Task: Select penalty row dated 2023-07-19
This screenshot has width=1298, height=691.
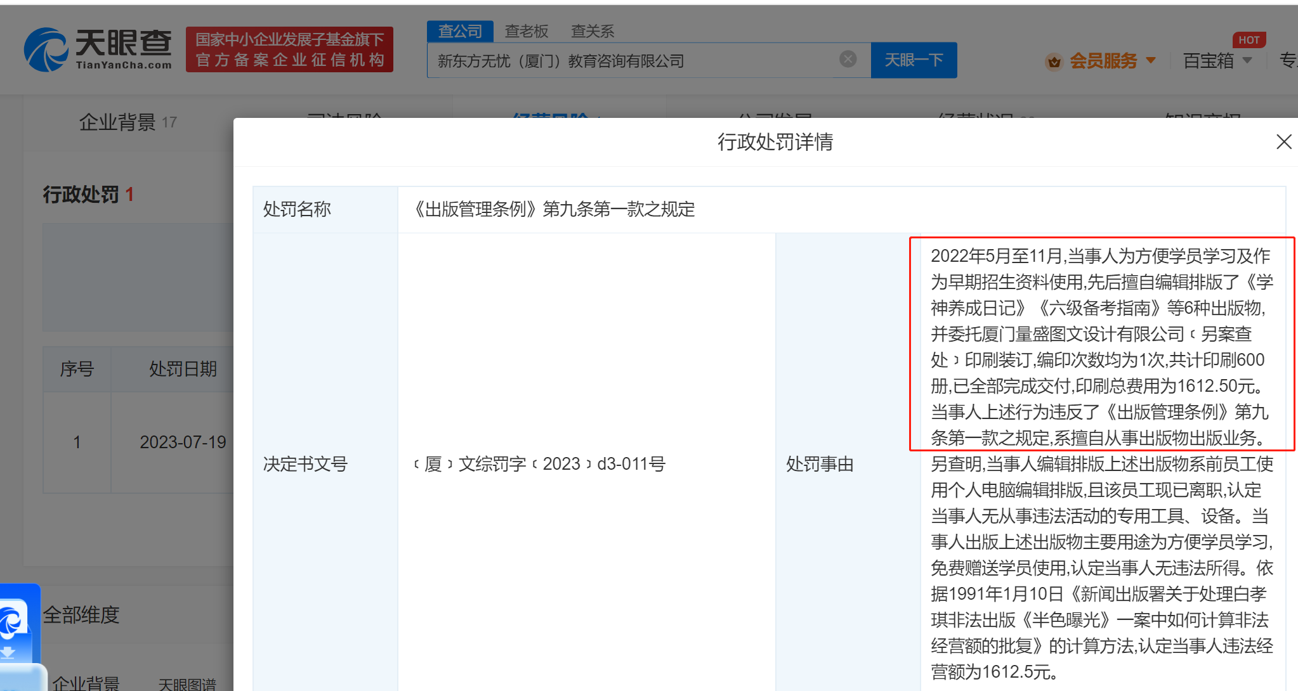Action: tap(183, 442)
